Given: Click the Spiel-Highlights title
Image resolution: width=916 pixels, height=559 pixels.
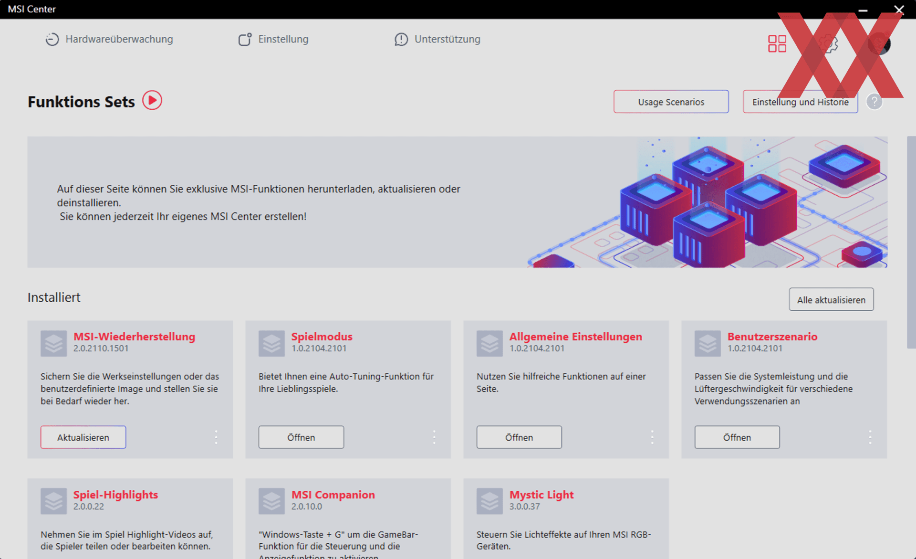Looking at the screenshot, I should pyautogui.click(x=115, y=495).
